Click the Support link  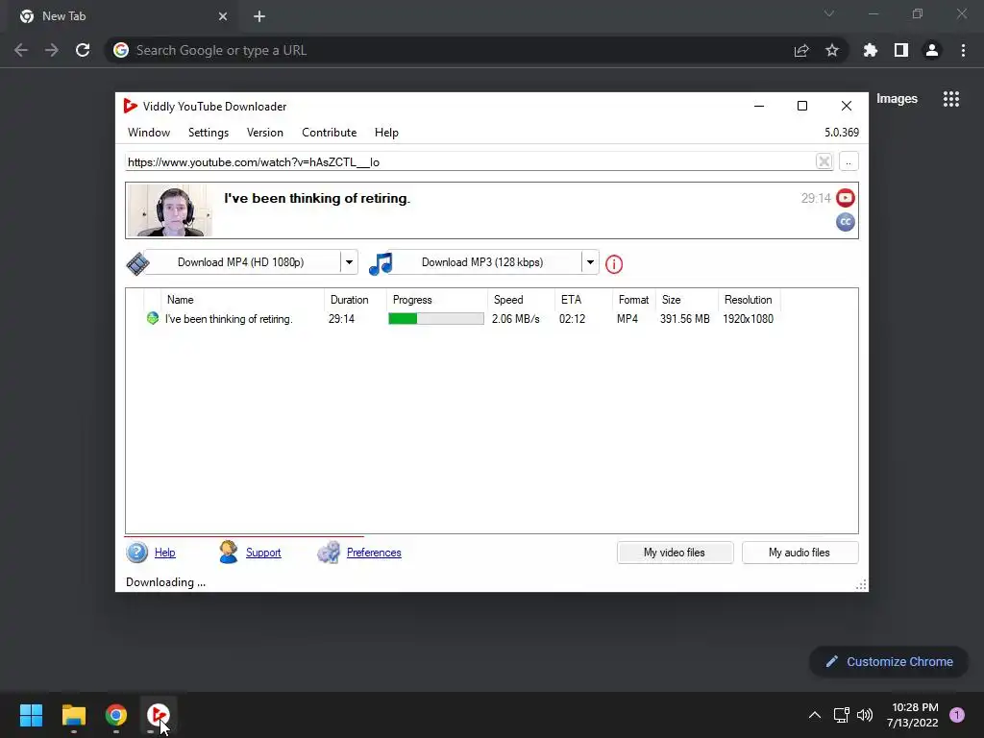pos(263,553)
